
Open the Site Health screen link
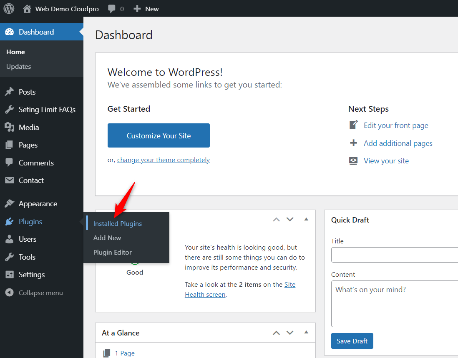tap(205, 294)
